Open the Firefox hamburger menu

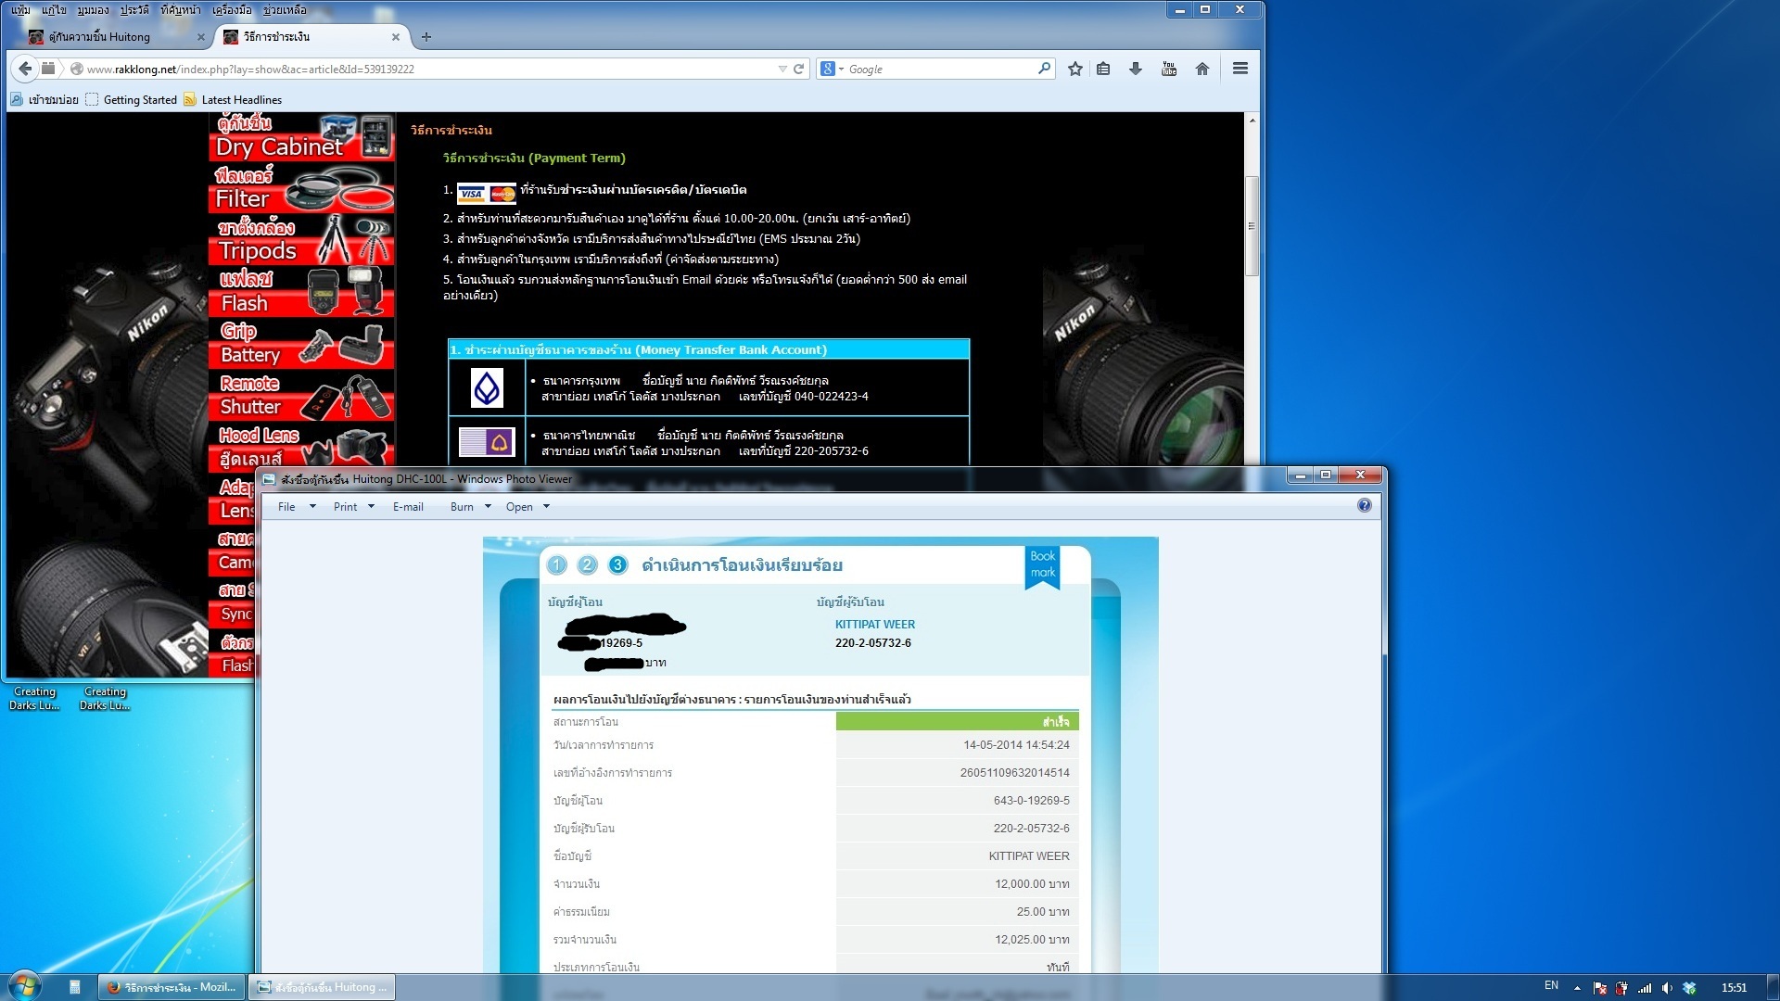1240,69
